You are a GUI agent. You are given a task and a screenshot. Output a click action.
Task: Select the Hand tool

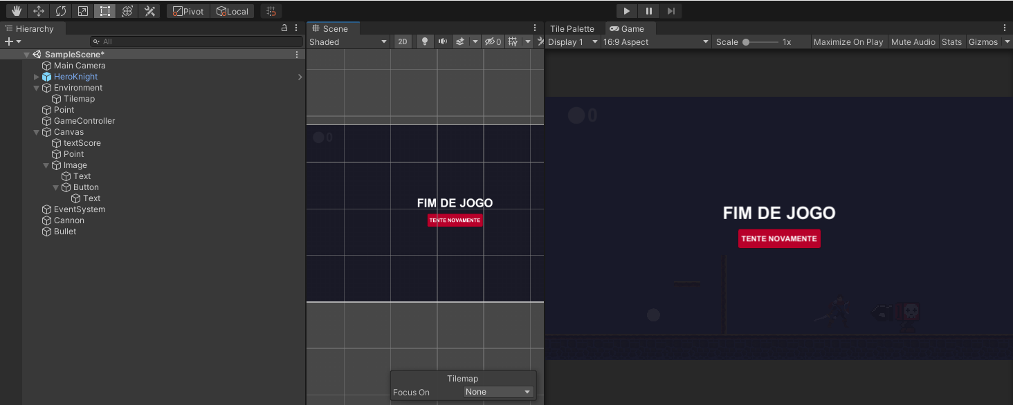(x=17, y=11)
